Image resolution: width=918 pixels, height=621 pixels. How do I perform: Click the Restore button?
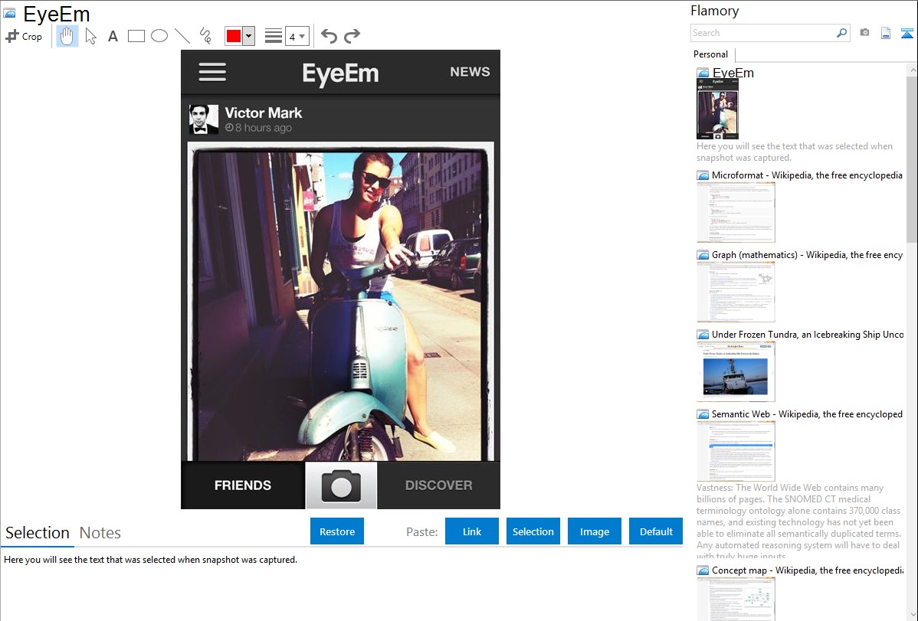(x=337, y=531)
